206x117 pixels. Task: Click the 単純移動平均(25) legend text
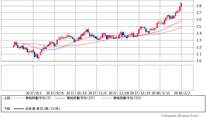coord(81,98)
